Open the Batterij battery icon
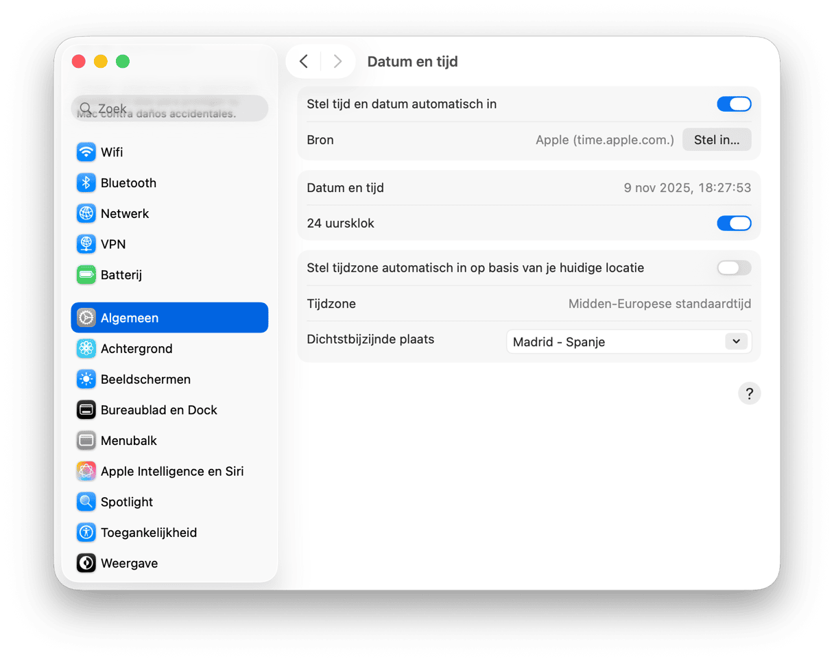 point(86,275)
